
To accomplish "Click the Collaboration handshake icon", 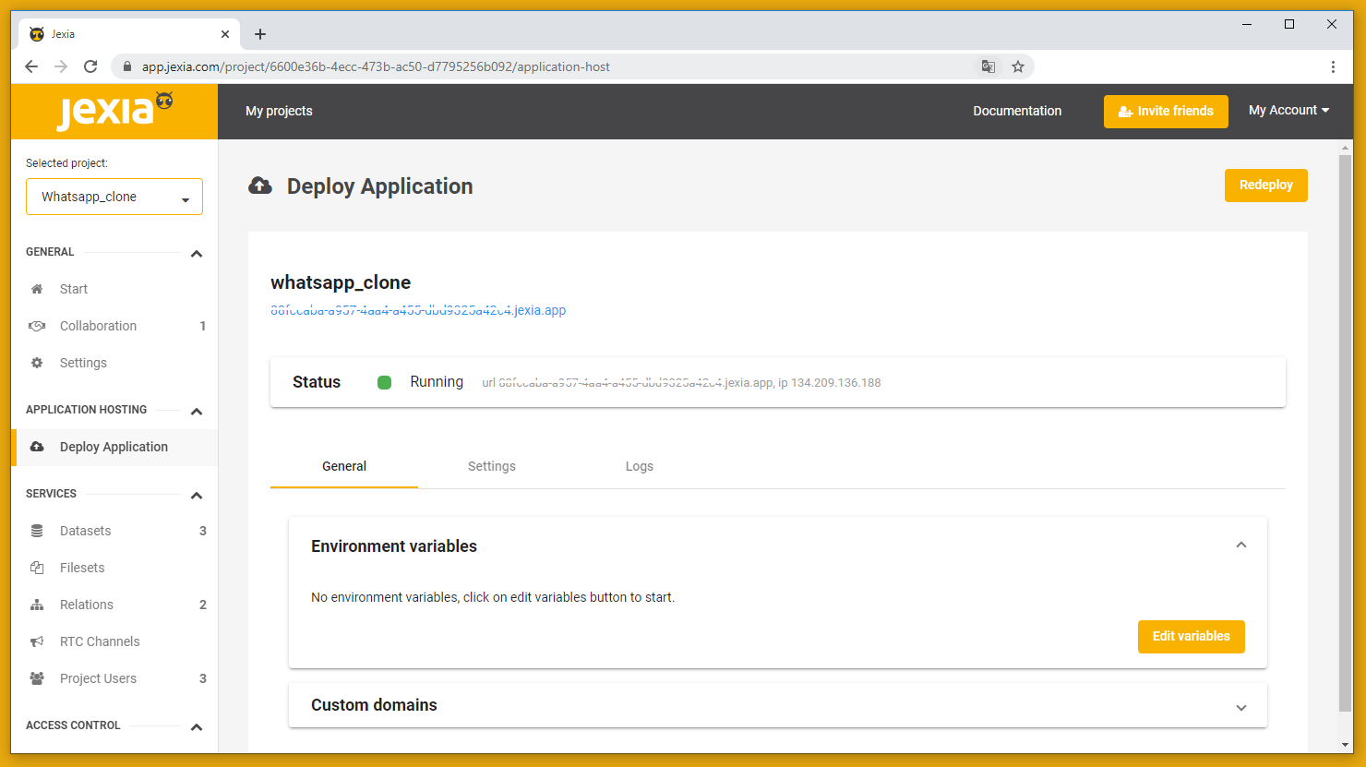I will (x=37, y=326).
